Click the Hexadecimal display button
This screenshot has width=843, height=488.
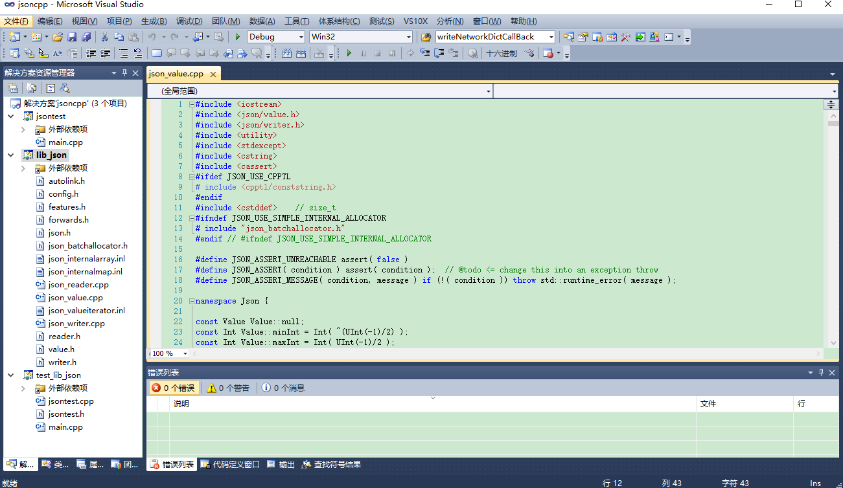point(502,53)
